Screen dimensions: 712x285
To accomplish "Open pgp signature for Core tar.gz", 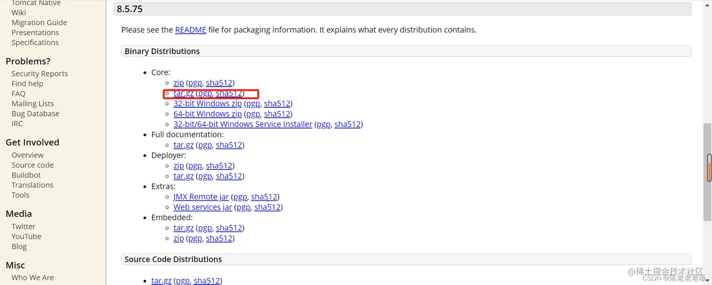I will (x=205, y=93).
